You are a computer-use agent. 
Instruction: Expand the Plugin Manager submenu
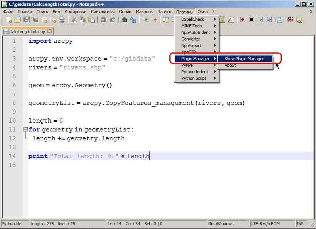click(x=197, y=59)
